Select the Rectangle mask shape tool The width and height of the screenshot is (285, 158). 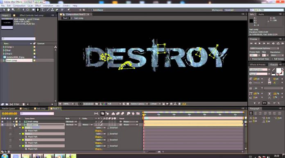(x=34, y=10)
